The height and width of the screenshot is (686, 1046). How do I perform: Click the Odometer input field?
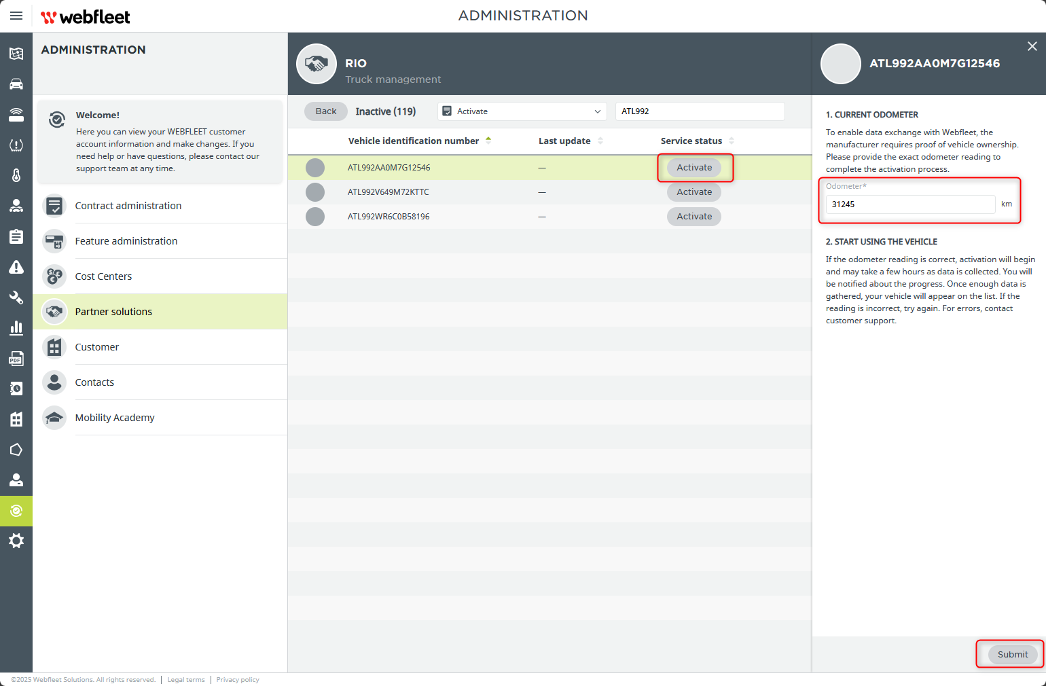(910, 204)
